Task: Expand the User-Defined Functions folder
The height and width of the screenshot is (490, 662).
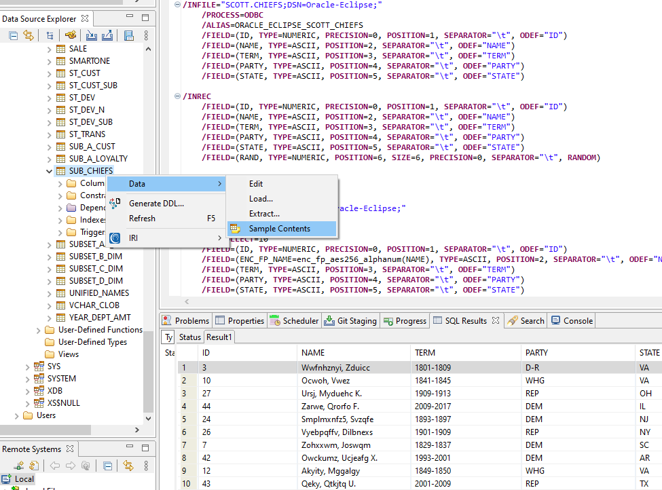Action: pyautogui.click(x=38, y=330)
